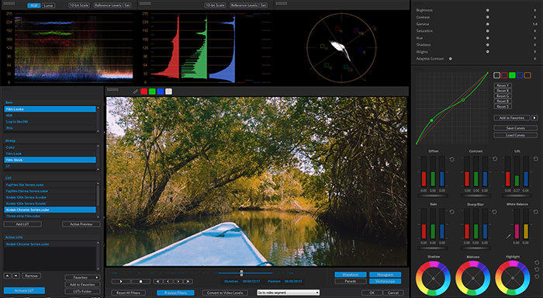Reset the Lift color bars

tap(536, 159)
